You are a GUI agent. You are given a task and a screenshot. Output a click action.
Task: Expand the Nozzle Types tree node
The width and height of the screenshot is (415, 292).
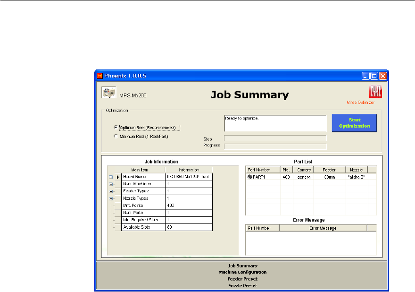(111, 198)
